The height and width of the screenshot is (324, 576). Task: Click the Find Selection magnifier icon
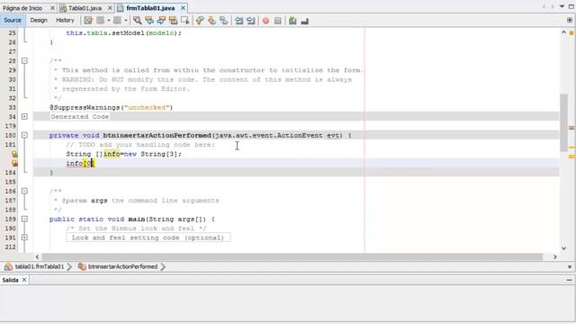coord(137,21)
